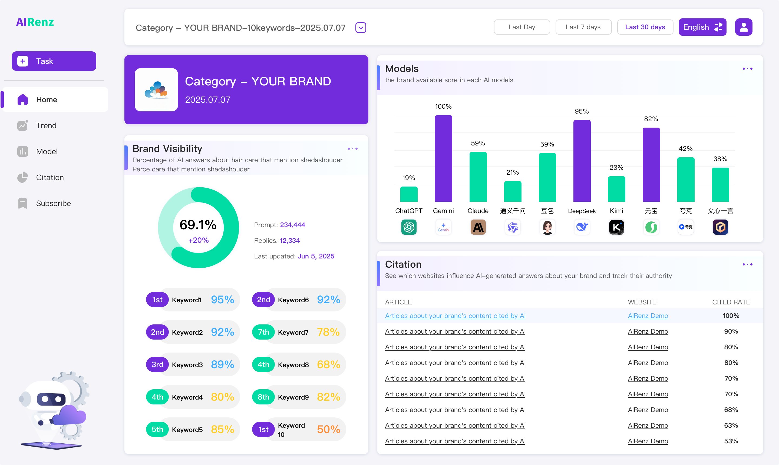Click the ARTICLE column header
Image resolution: width=779 pixels, height=465 pixels.
coord(398,302)
